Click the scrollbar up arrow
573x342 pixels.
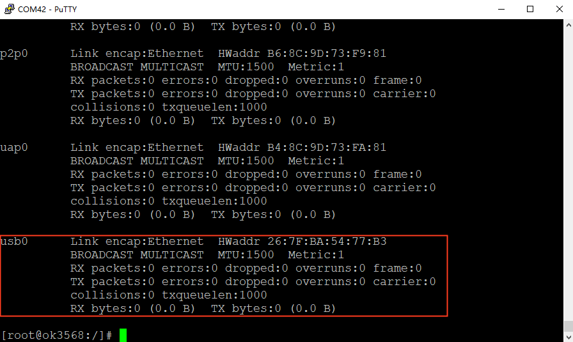click(x=567, y=25)
